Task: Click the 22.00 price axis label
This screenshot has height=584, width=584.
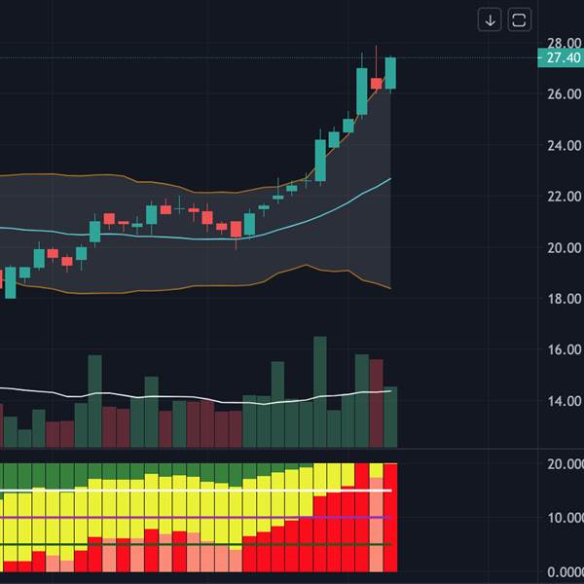Action: click(565, 197)
